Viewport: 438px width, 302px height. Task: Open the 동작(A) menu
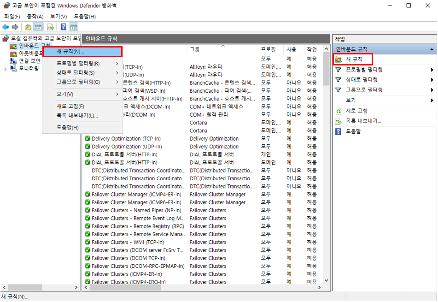(x=35, y=17)
